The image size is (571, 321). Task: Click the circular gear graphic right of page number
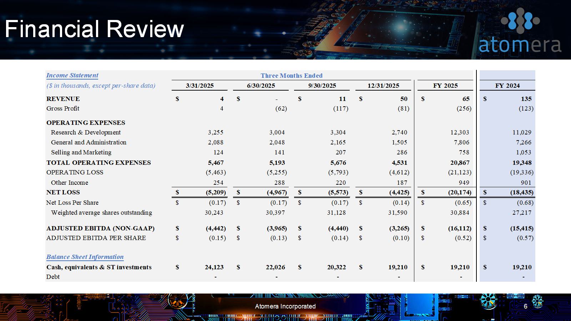(537, 301)
